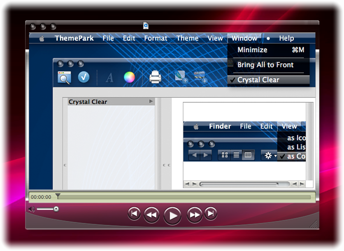Switch to icon view in Finder preview
344x251 pixels.
(x=225, y=155)
